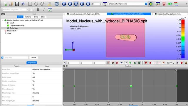Click the timeline marker at 0.1
This screenshot has height=106, width=188.
pyautogui.click(x=177, y=86)
